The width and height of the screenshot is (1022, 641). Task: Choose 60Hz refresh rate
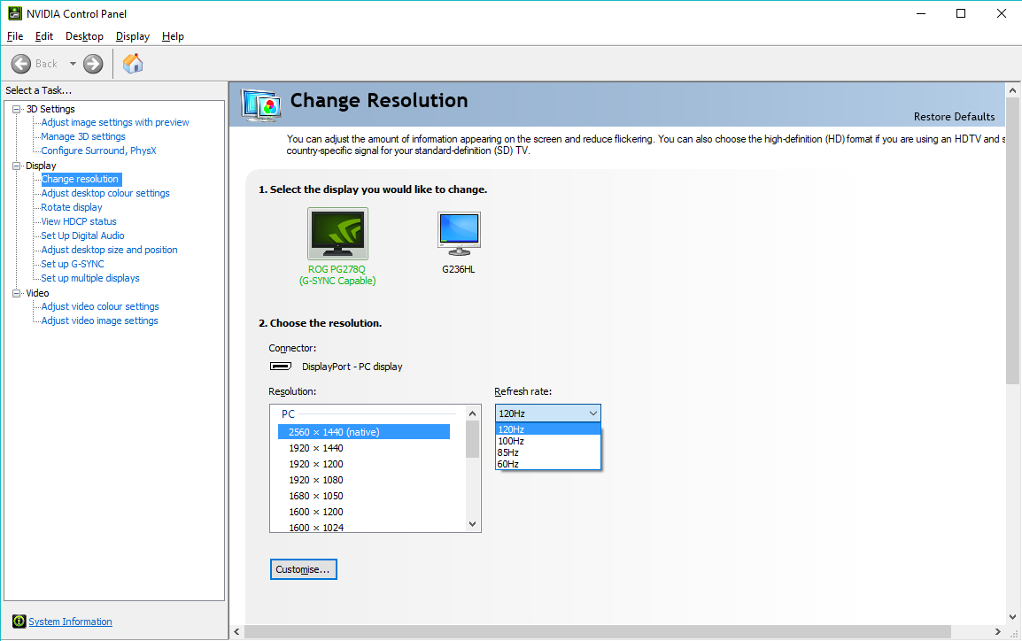(x=548, y=465)
